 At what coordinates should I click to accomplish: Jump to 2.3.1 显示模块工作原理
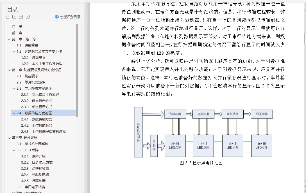pos(40,95)
